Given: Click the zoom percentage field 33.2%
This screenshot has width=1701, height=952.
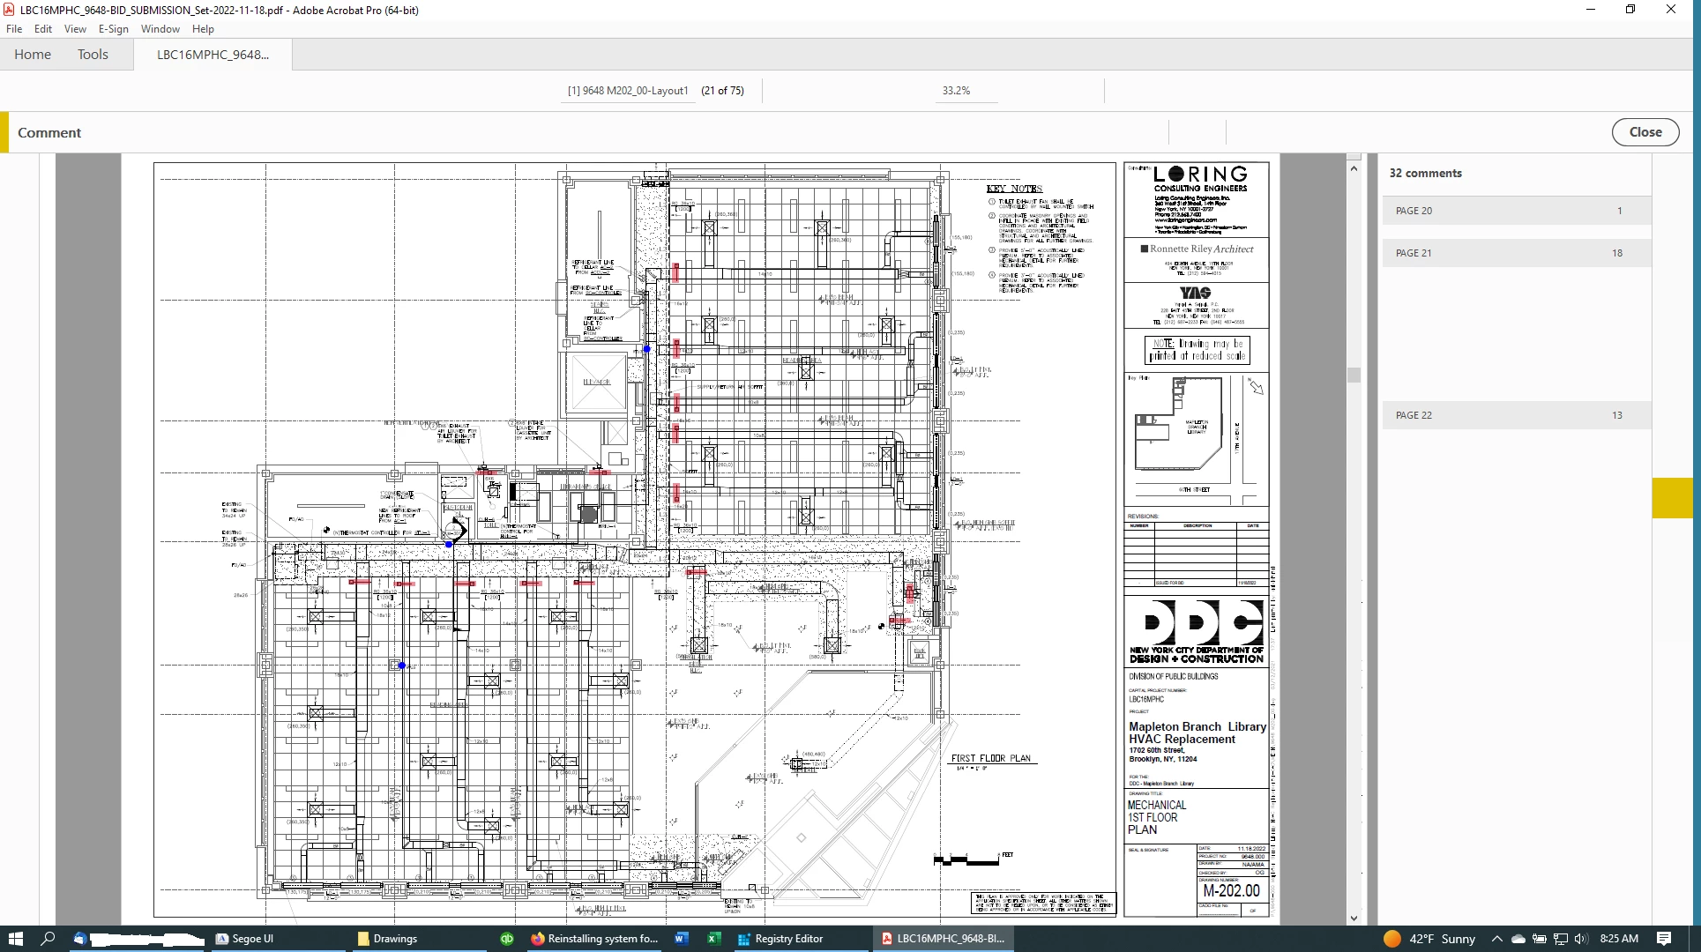Looking at the screenshot, I should pyautogui.click(x=956, y=91).
